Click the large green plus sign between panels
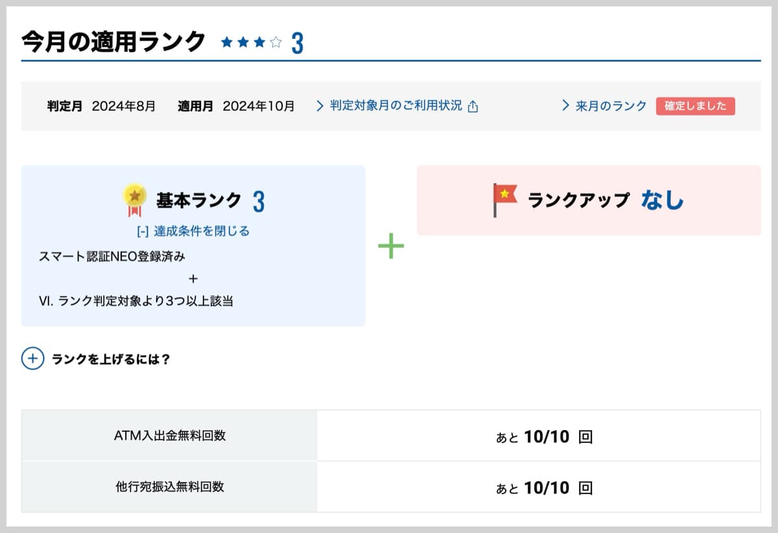Screen dimensions: 778x533 pos(391,247)
